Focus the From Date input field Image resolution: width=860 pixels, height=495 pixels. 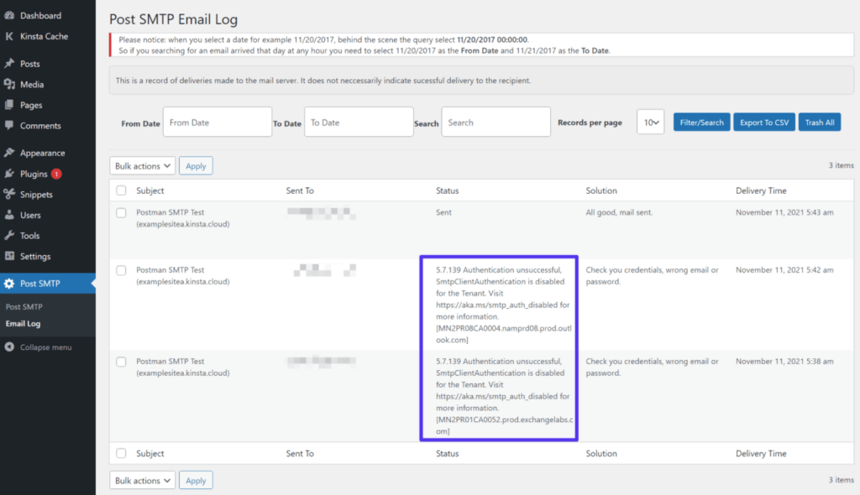click(x=218, y=122)
